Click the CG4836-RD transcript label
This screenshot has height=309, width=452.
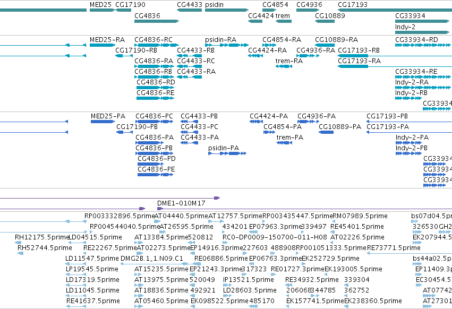[156, 82]
